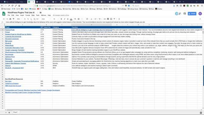Viewport: 204px width, 115px height.
Task: Click the Insert comment icon
Action: point(108,19)
